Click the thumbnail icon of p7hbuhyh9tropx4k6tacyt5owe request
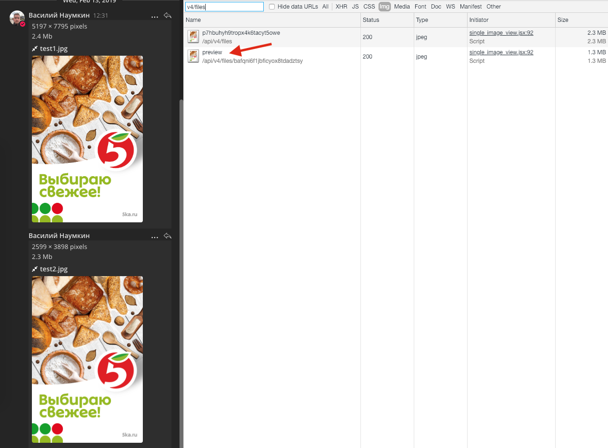 (x=193, y=37)
